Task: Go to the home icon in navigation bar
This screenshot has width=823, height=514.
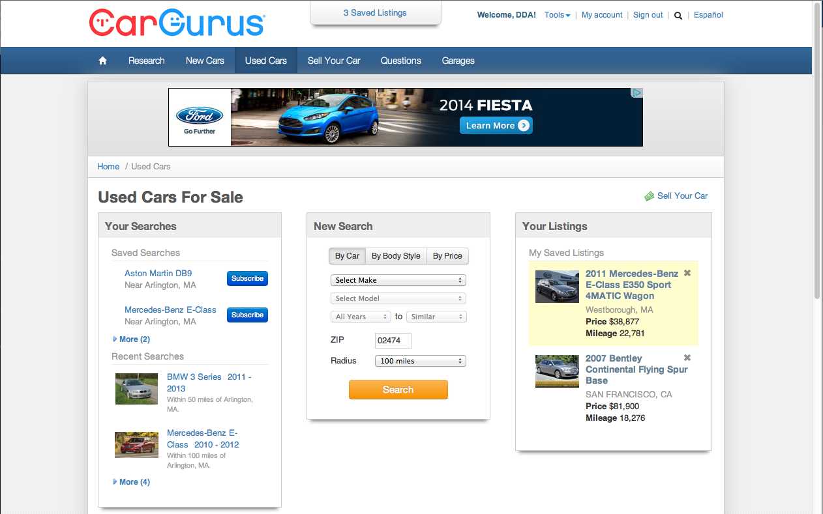Action: 102,61
